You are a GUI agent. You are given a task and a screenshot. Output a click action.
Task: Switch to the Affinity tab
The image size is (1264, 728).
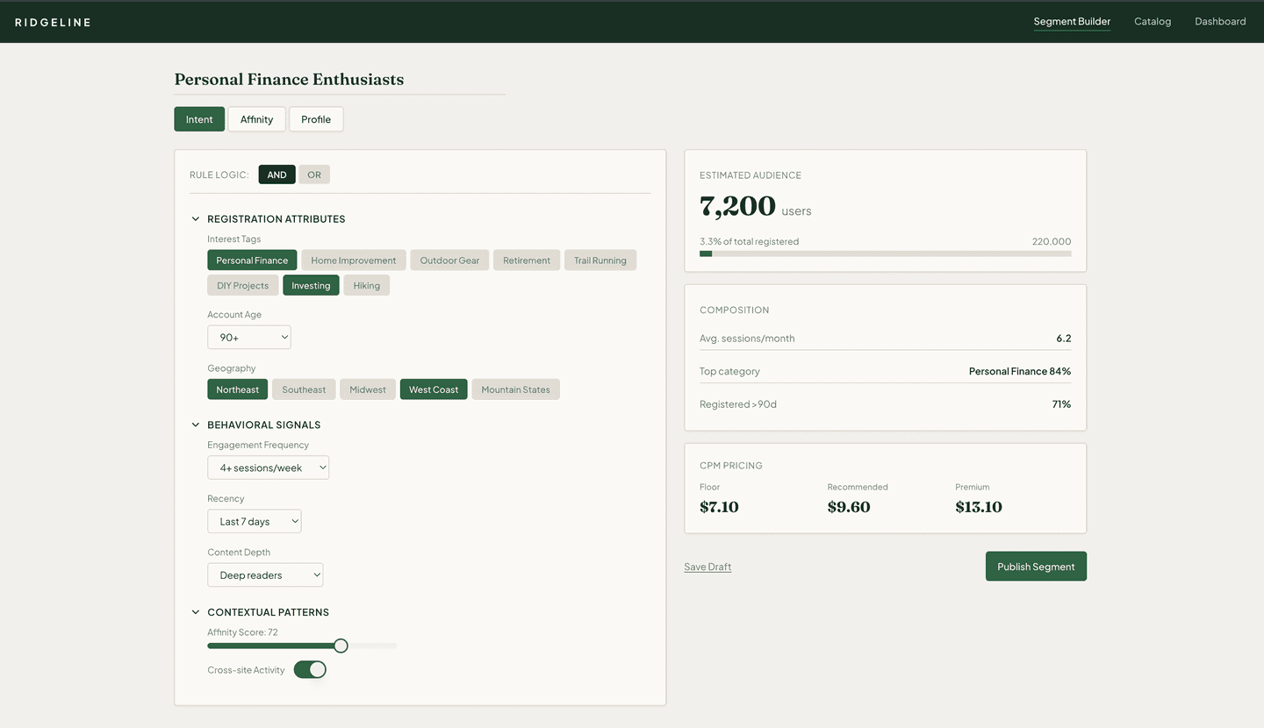[256, 118]
